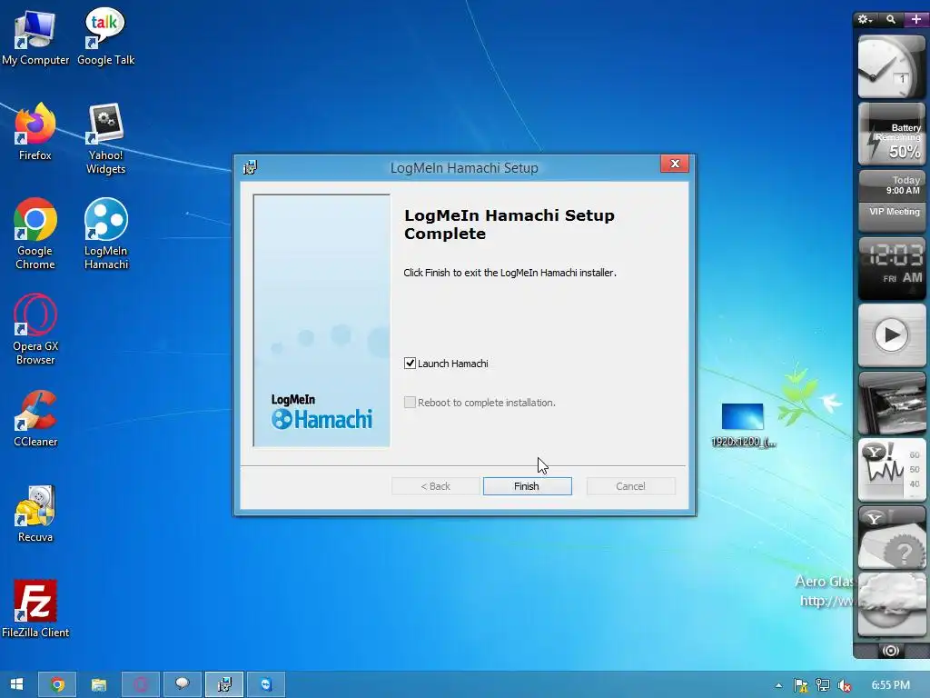Viewport: 930px width, 698px height.
Task: Open the network tray icon
Action: 823,685
